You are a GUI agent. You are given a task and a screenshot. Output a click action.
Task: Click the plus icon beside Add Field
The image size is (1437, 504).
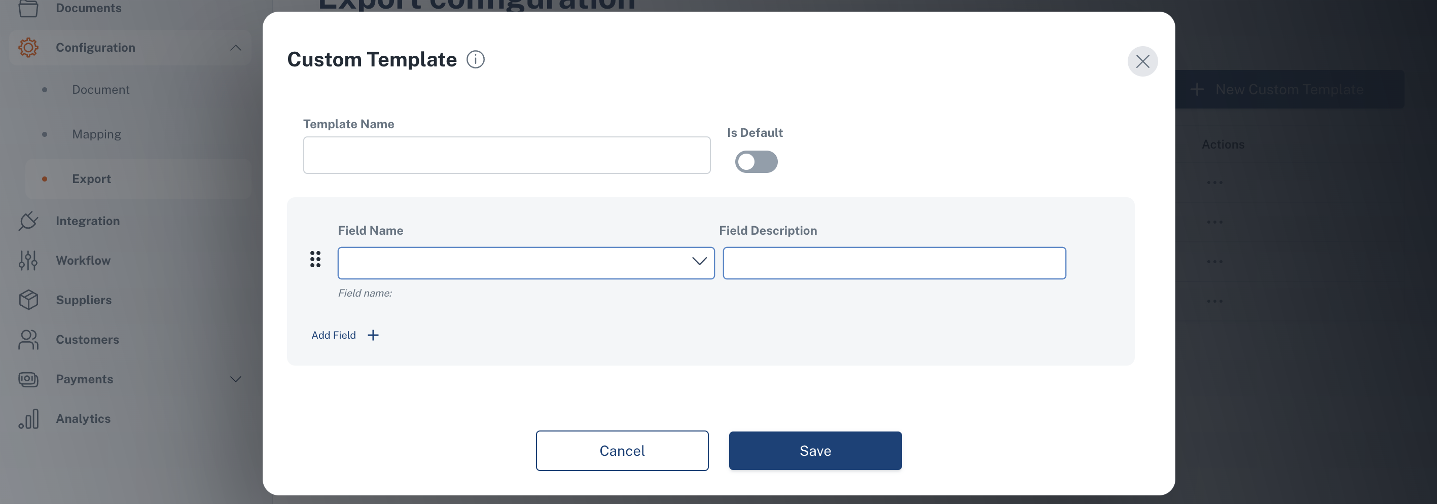373,335
